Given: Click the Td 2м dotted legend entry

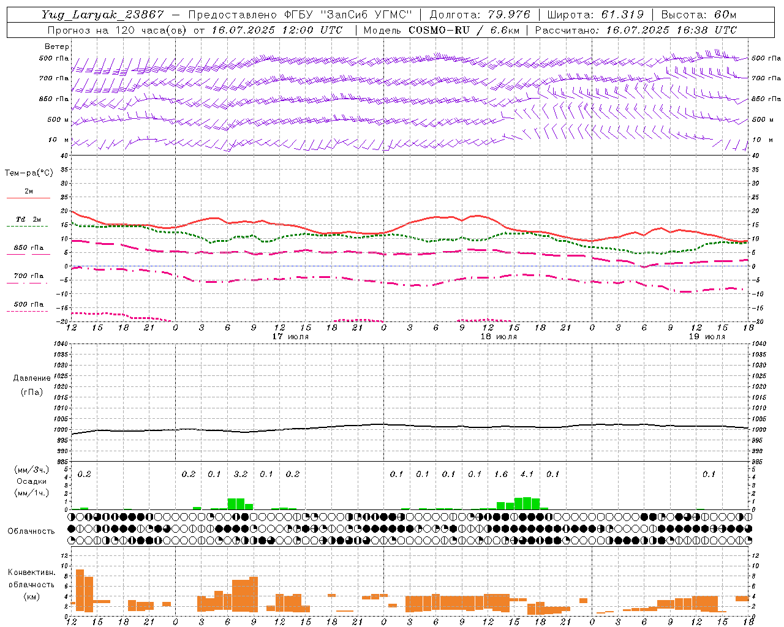Looking at the screenshot, I should click(28, 221).
